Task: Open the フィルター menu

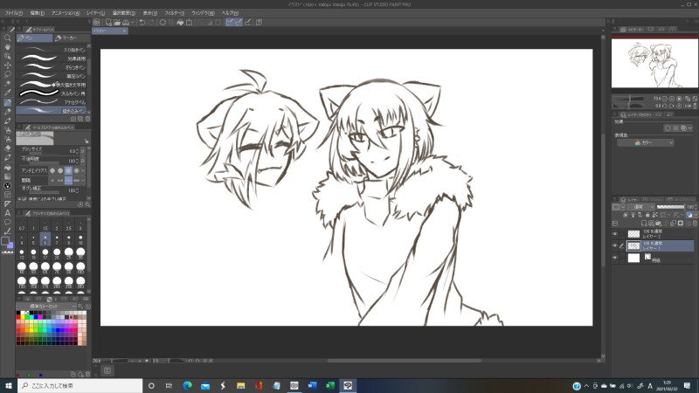Action: (174, 13)
